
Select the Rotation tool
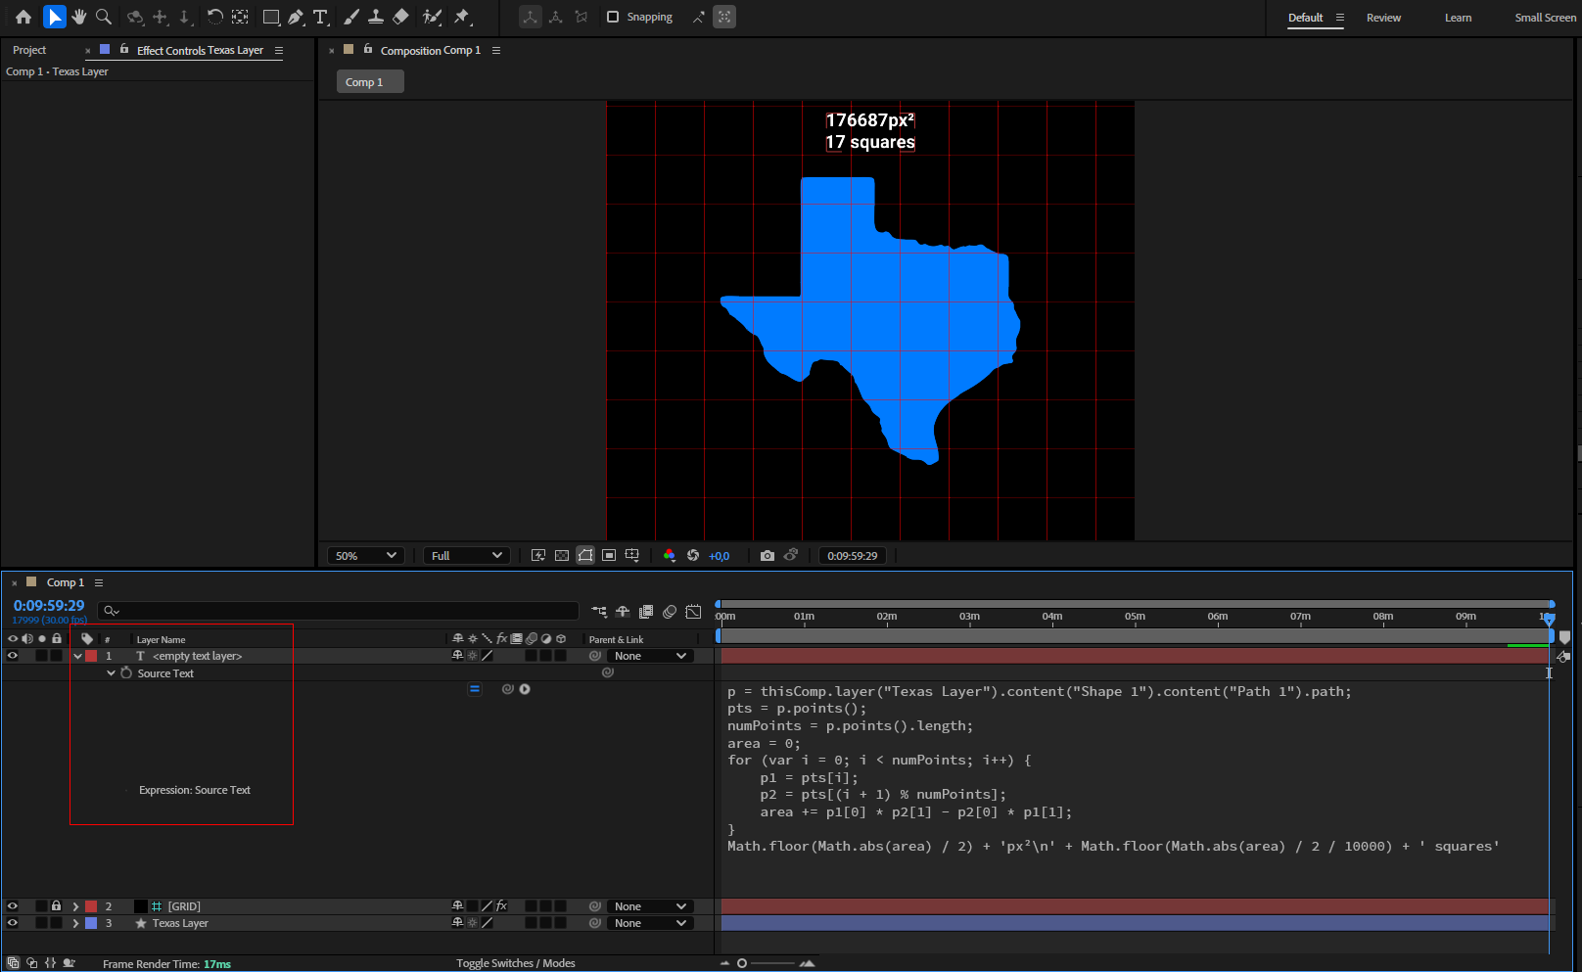coord(214,17)
